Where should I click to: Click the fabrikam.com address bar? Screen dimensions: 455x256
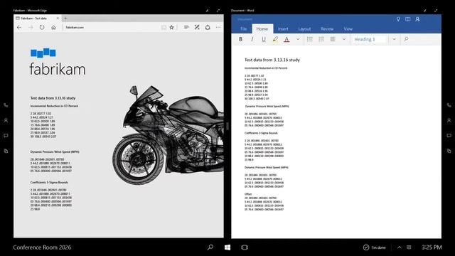click(x=112, y=27)
